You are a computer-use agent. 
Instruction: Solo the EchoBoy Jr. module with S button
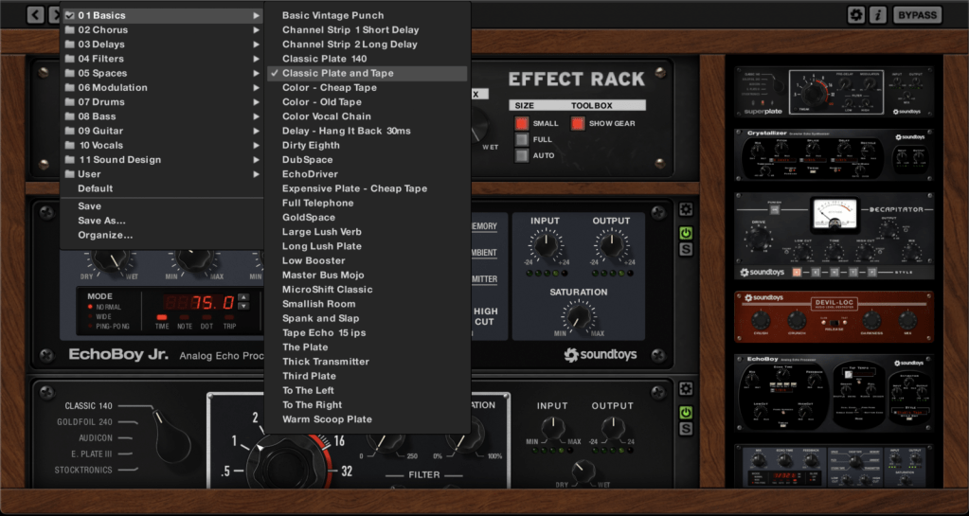pos(686,250)
